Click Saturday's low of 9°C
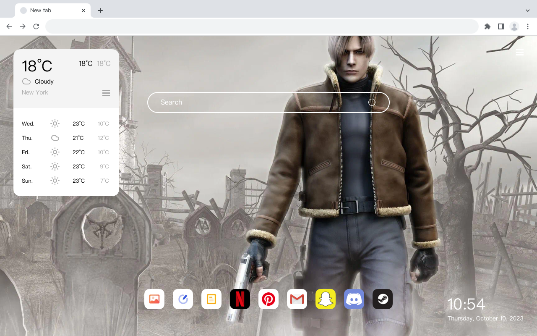The height and width of the screenshot is (336, 537). (x=104, y=166)
